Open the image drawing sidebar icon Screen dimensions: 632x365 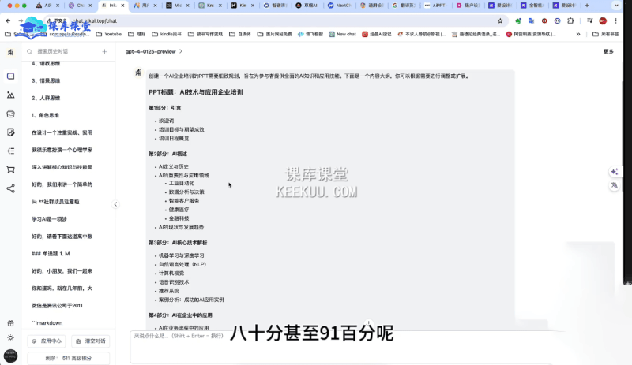(11, 95)
